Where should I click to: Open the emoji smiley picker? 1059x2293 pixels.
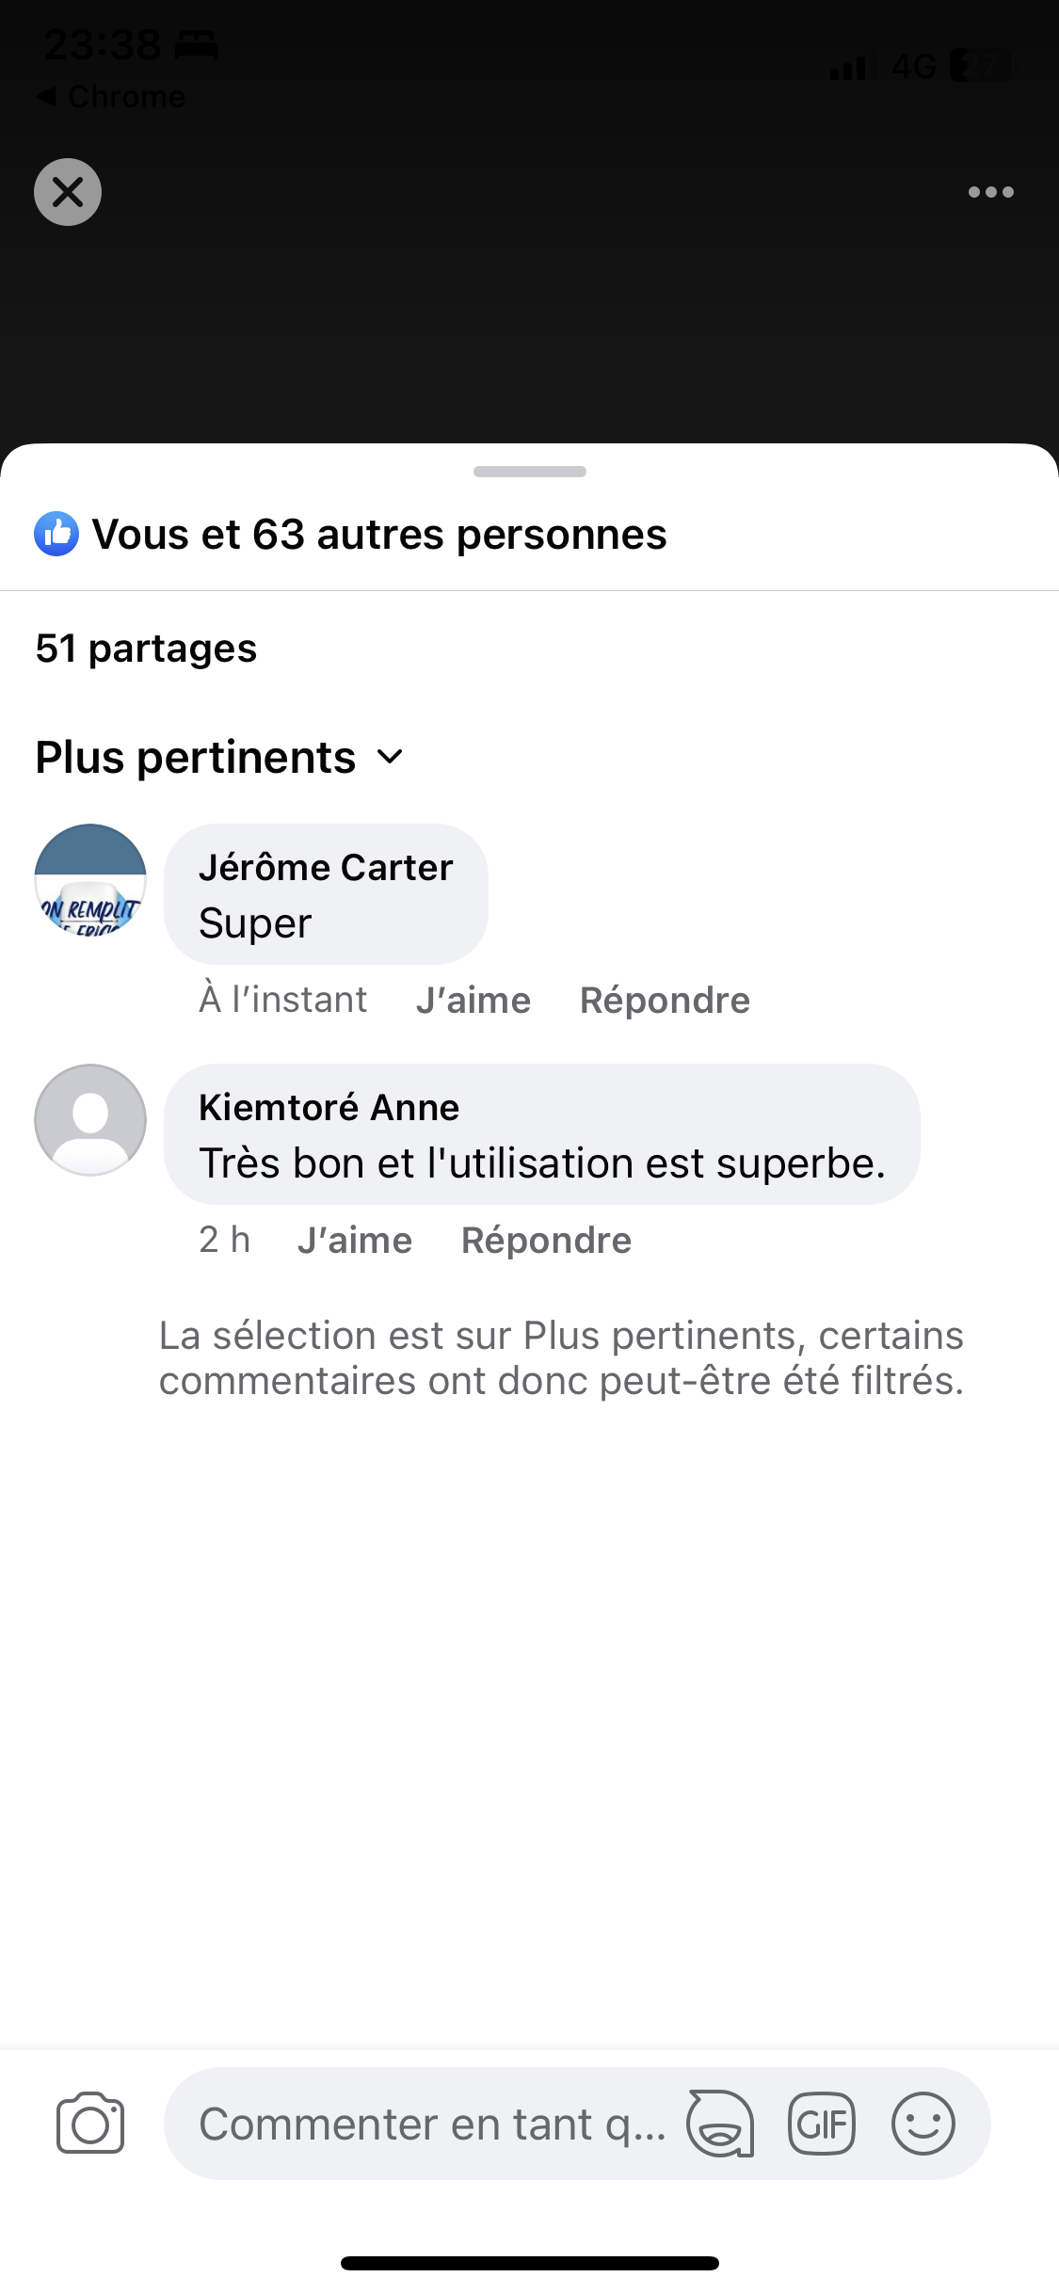coord(923,2124)
